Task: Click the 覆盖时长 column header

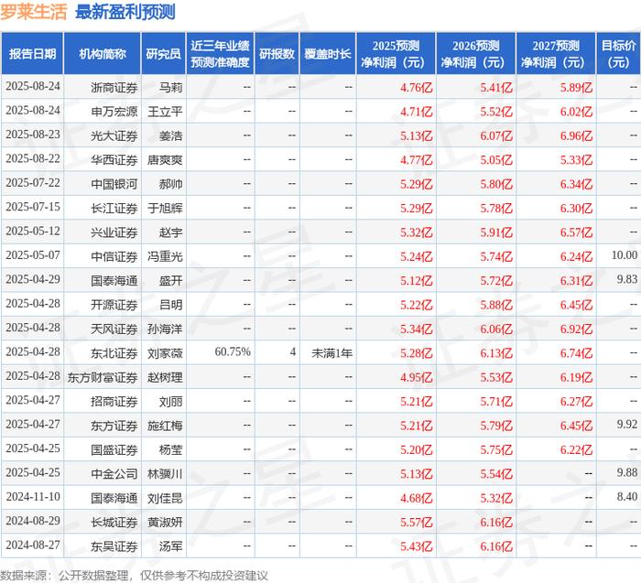Action: pyautogui.click(x=328, y=54)
